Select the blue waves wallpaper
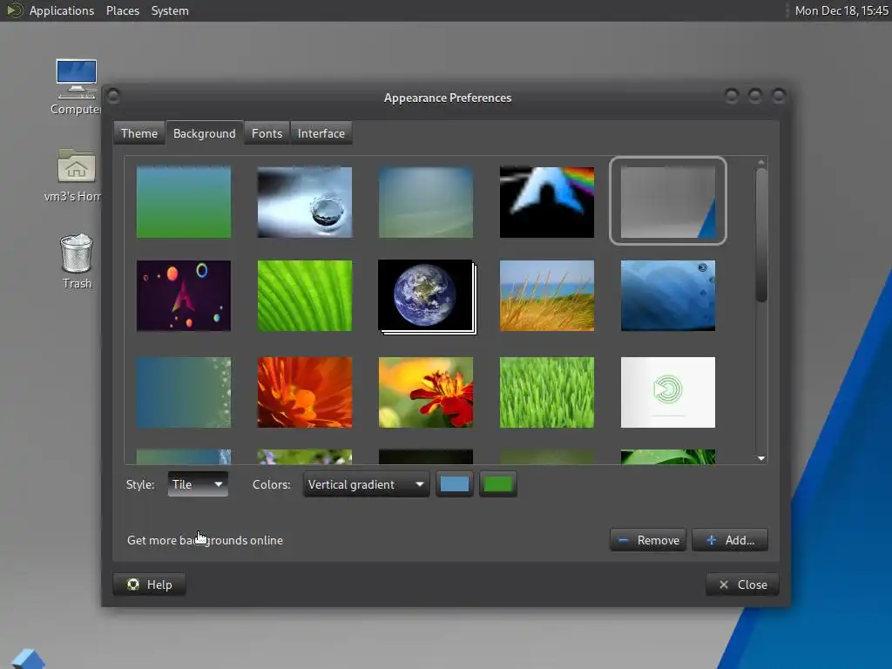Screen dimensions: 892x669 point(668,296)
